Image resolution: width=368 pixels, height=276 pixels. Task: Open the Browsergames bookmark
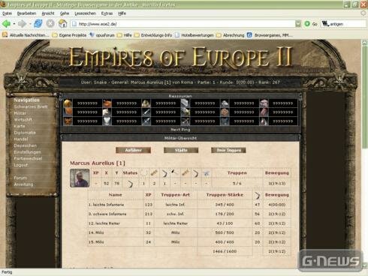(x=270, y=35)
